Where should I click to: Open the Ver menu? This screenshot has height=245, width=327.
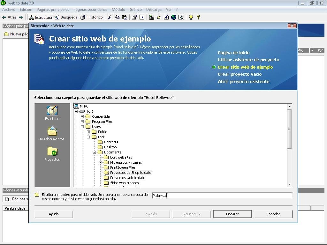169,10
